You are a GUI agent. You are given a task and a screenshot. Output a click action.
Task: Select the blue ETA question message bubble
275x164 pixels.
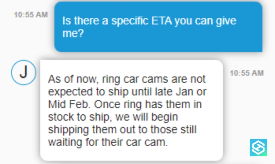pos(158,28)
